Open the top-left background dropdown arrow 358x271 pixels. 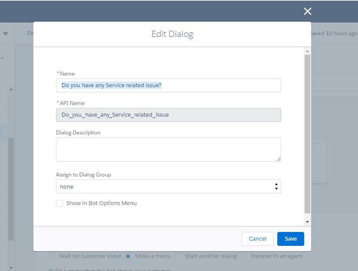pos(6,34)
